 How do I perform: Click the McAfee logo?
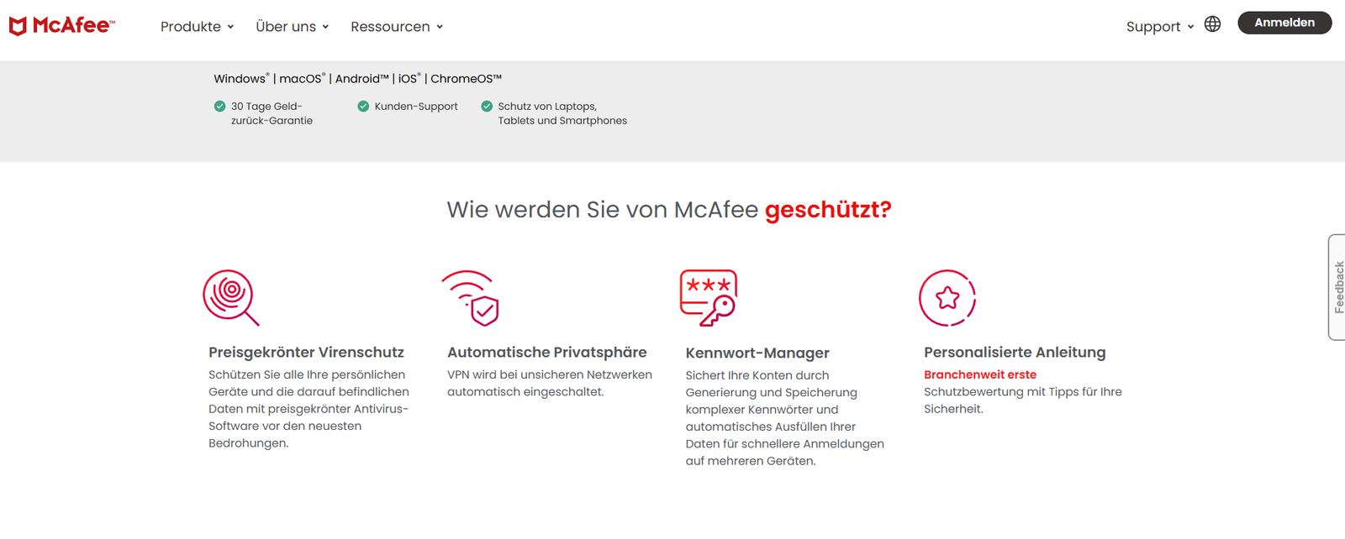coord(62,25)
